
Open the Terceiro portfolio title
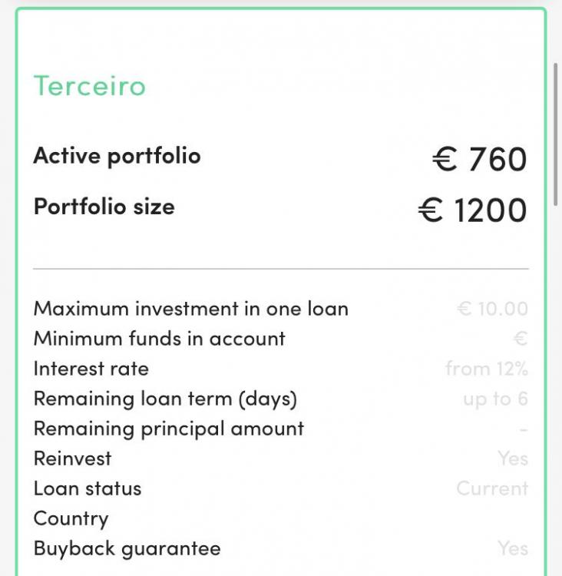(89, 86)
